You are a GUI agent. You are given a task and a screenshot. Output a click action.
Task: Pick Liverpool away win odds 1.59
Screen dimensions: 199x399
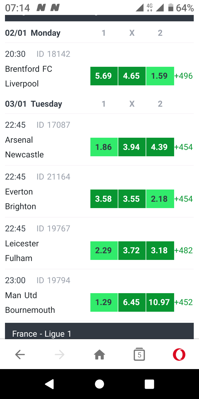160,76
